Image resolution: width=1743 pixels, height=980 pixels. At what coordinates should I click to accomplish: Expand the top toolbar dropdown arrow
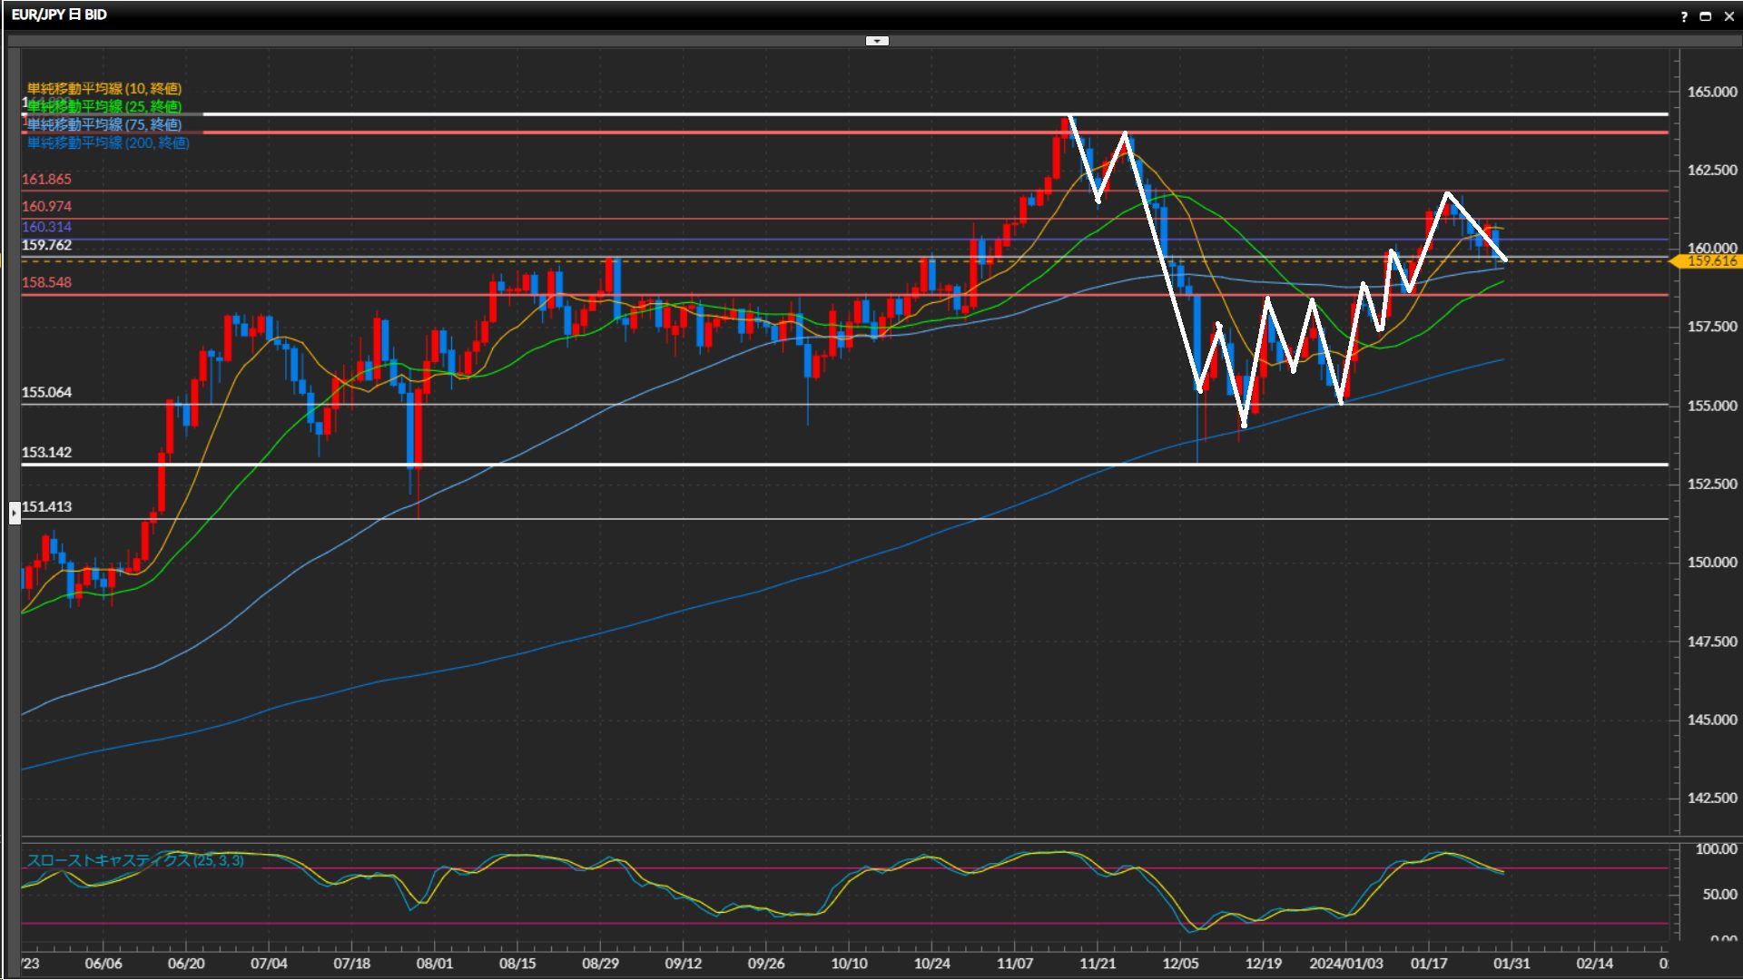pos(877,41)
